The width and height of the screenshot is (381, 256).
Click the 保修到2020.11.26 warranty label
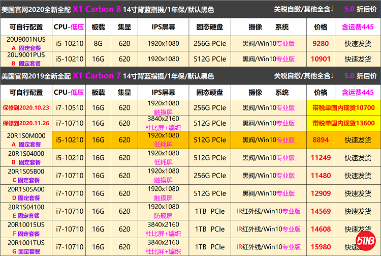coord(26,123)
